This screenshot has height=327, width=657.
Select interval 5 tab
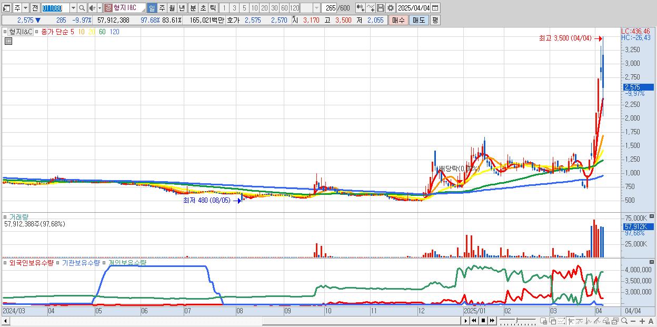[244, 8]
